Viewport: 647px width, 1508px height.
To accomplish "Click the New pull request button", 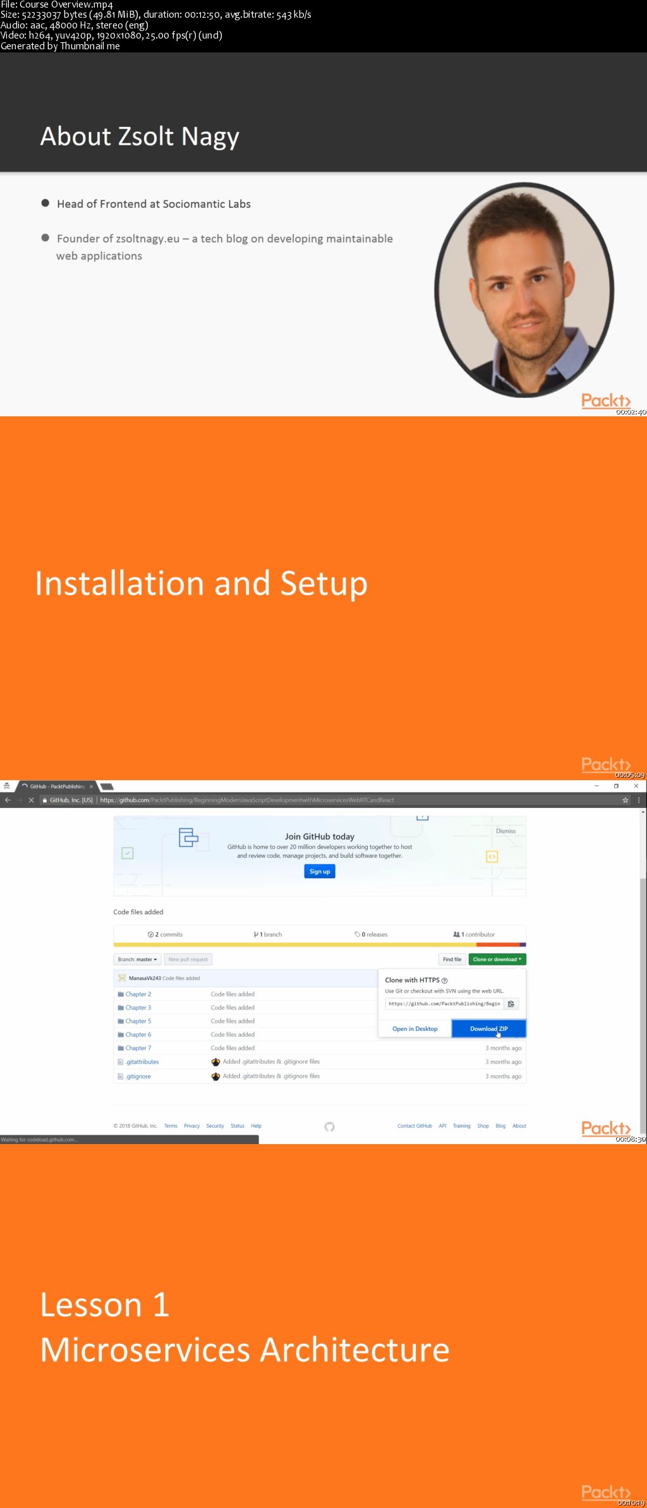I will 188,959.
